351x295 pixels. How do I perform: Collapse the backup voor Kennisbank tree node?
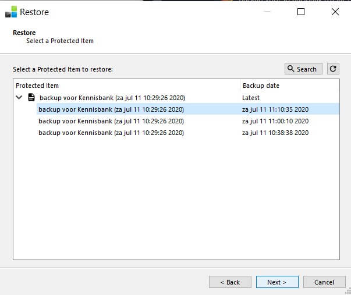click(x=19, y=97)
